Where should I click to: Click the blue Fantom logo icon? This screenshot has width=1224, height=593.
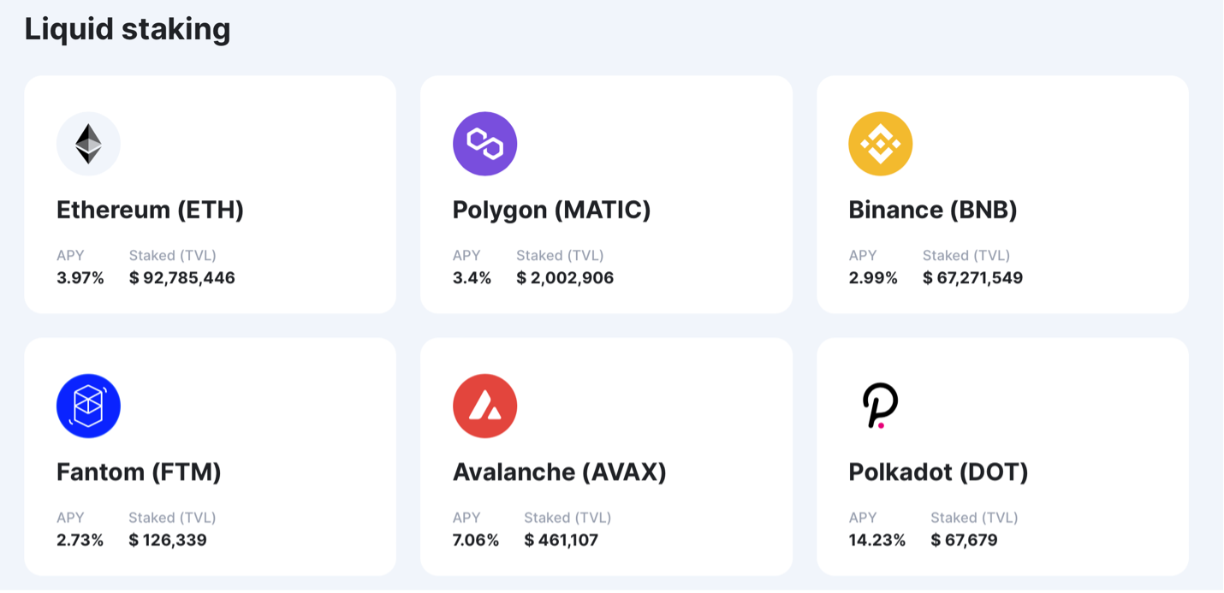pyautogui.click(x=88, y=406)
